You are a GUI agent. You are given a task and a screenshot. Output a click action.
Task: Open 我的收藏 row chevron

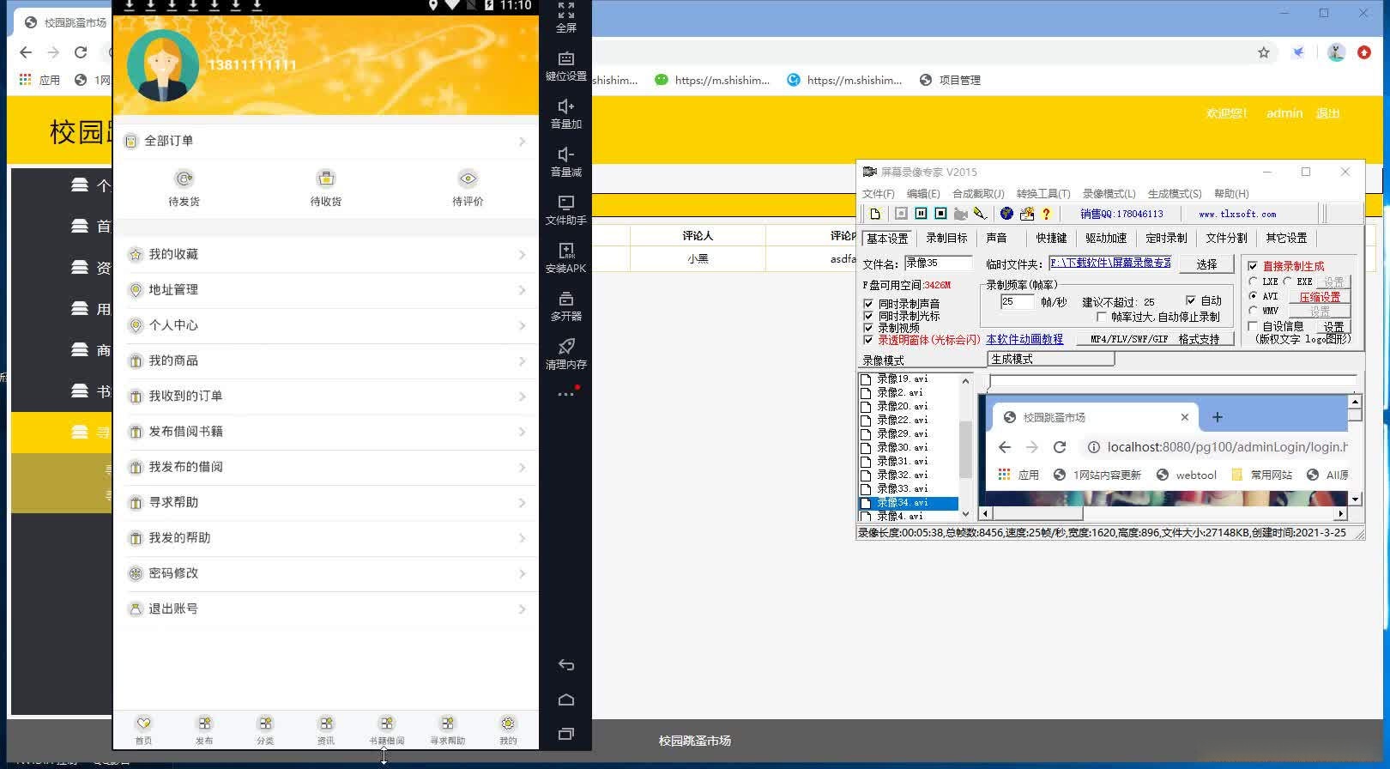click(x=522, y=255)
